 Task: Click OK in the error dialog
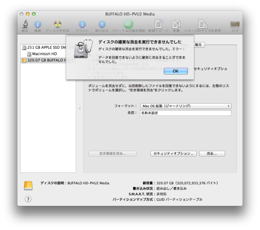pyautogui.click(x=176, y=71)
